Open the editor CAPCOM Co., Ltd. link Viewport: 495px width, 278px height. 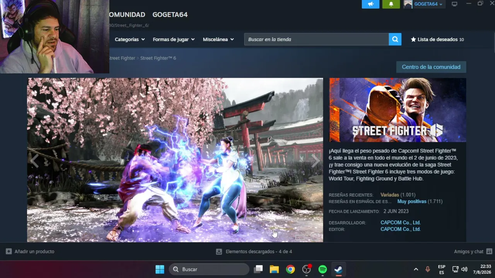(x=401, y=229)
